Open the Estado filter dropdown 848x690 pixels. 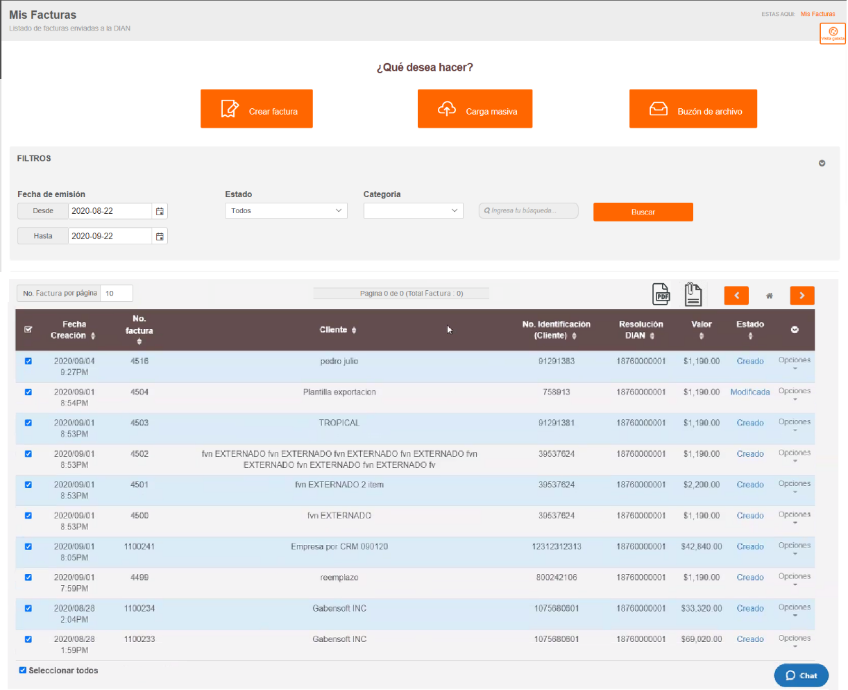pyautogui.click(x=286, y=211)
